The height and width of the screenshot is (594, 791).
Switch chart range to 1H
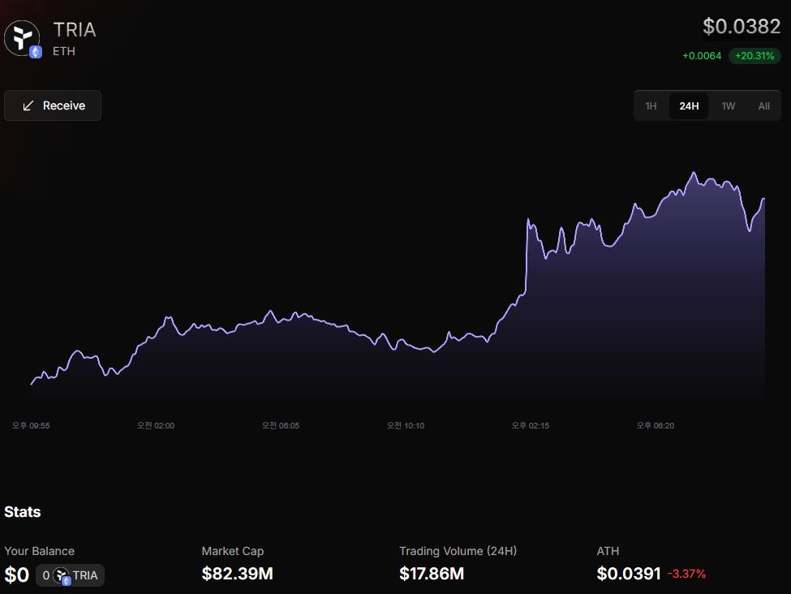pyautogui.click(x=651, y=106)
